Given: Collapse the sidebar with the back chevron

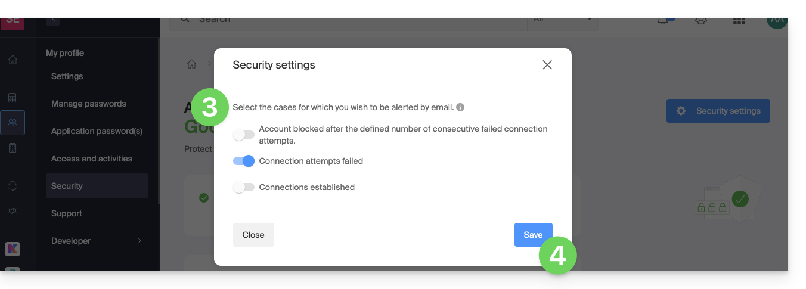Looking at the screenshot, I should point(53,19).
